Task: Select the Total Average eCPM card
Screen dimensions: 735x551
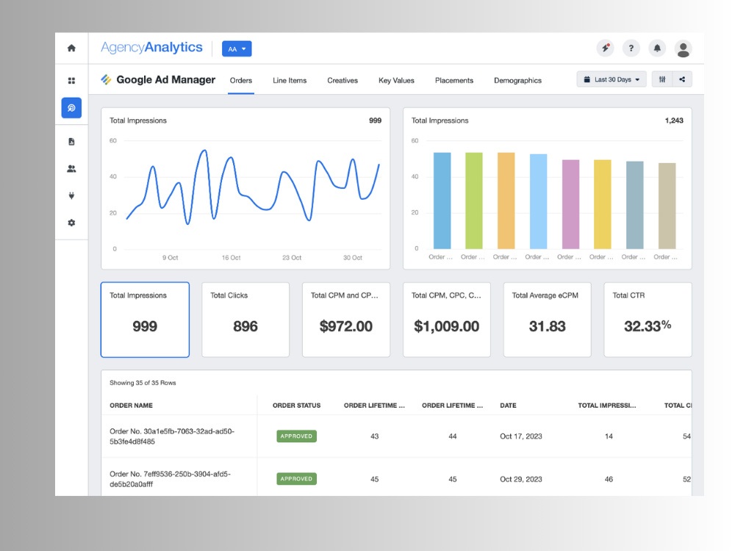Action: point(547,320)
